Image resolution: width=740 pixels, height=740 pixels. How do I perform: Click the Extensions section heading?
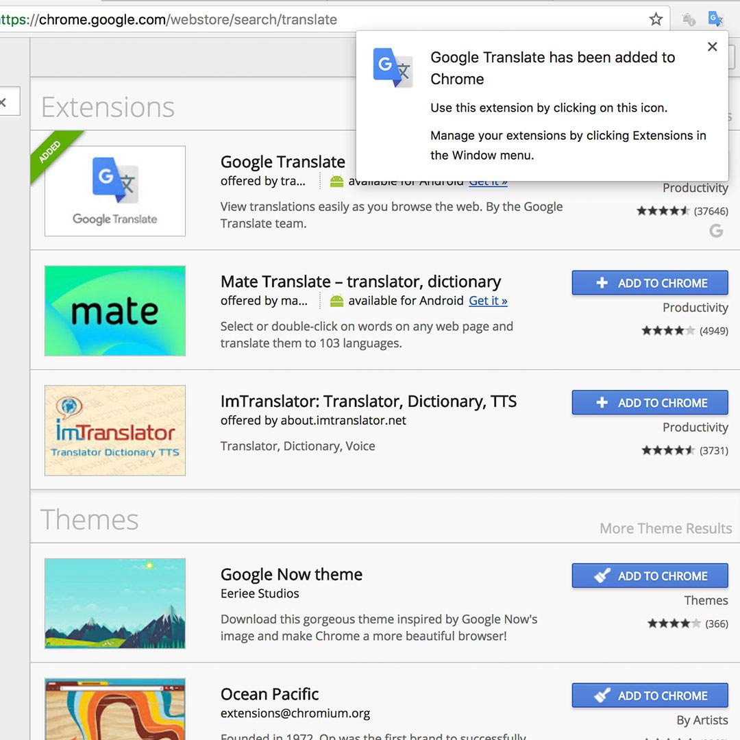click(x=108, y=107)
